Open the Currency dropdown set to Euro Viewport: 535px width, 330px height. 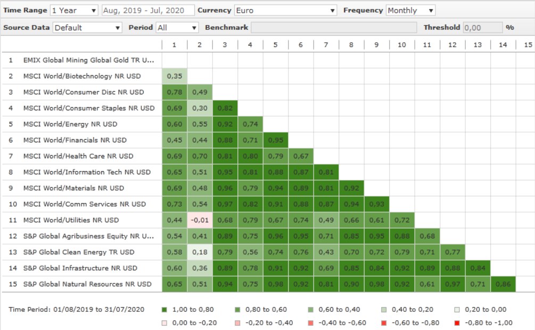pos(285,11)
